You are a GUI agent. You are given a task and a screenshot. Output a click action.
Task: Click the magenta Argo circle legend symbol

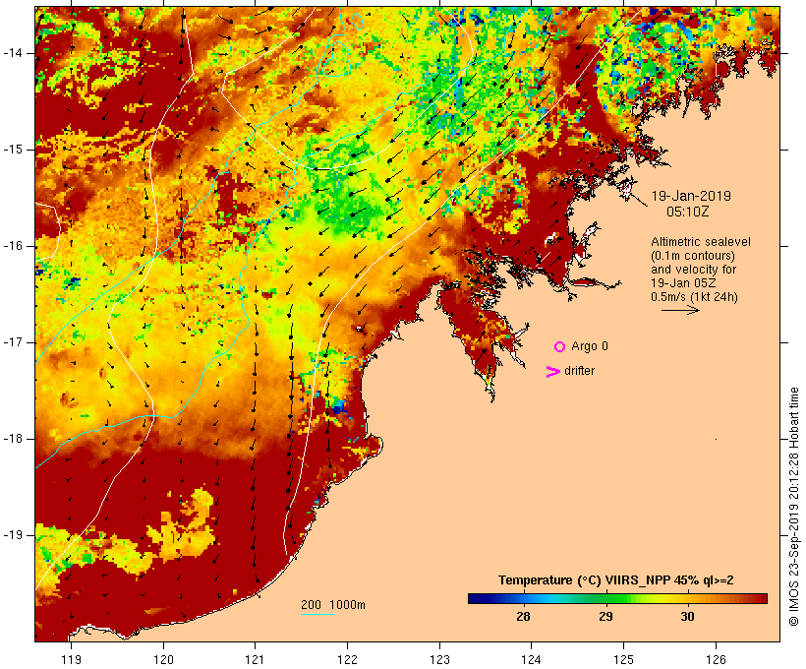click(560, 347)
